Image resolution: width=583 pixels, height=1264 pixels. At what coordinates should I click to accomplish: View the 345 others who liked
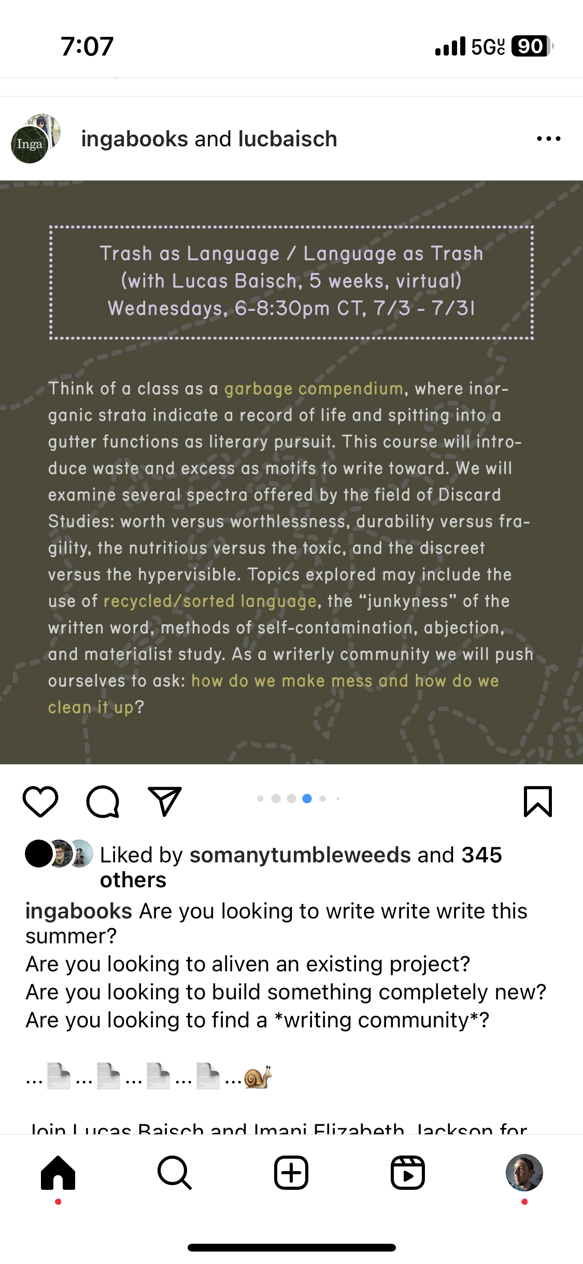[x=481, y=855]
